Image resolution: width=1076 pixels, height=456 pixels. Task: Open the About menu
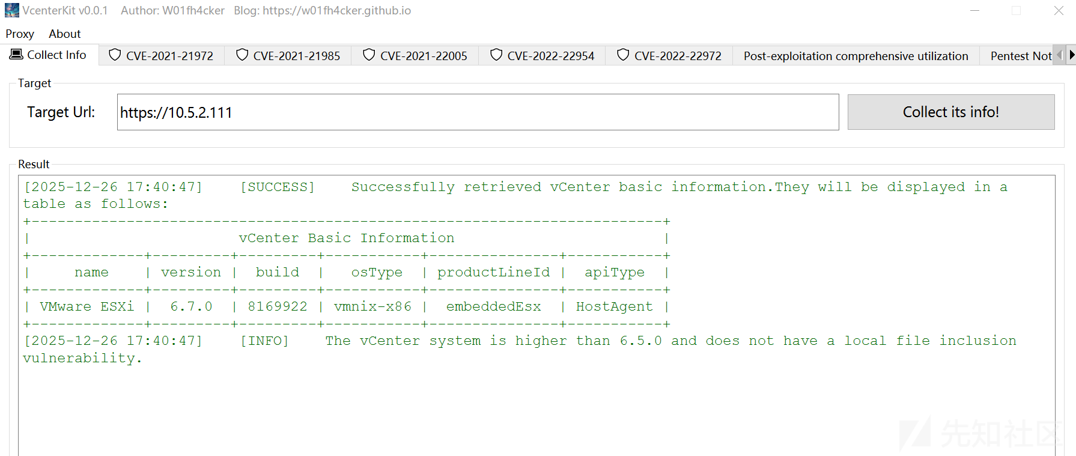[x=65, y=34]
